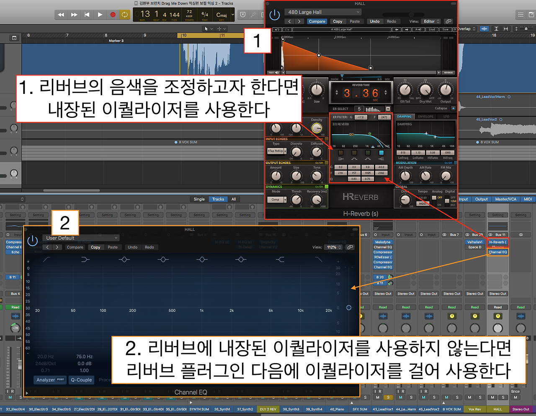Switch to the DAMPING tab
The width and height of the screenshot is (536, 416).
click(x=404, y=117)
